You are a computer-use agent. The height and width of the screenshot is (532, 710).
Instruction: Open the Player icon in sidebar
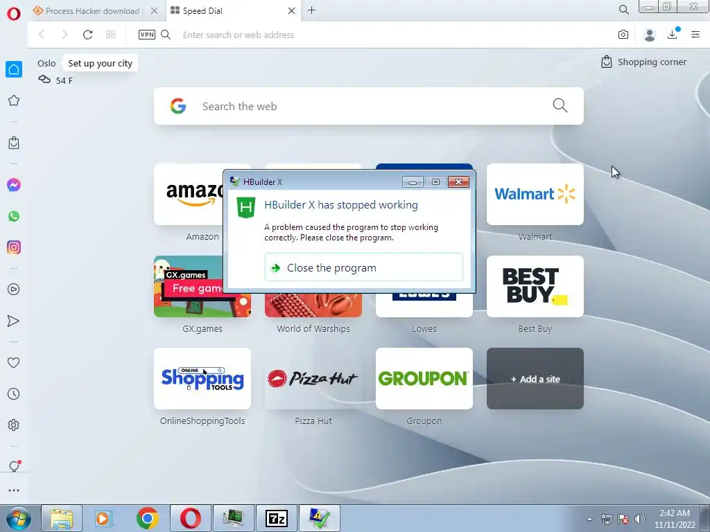point(14,290)
